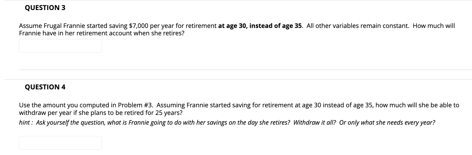Click 'withdraw per year' in Question 4
Viewport: 472px width, 155px height.
click(x=45, y=113)
